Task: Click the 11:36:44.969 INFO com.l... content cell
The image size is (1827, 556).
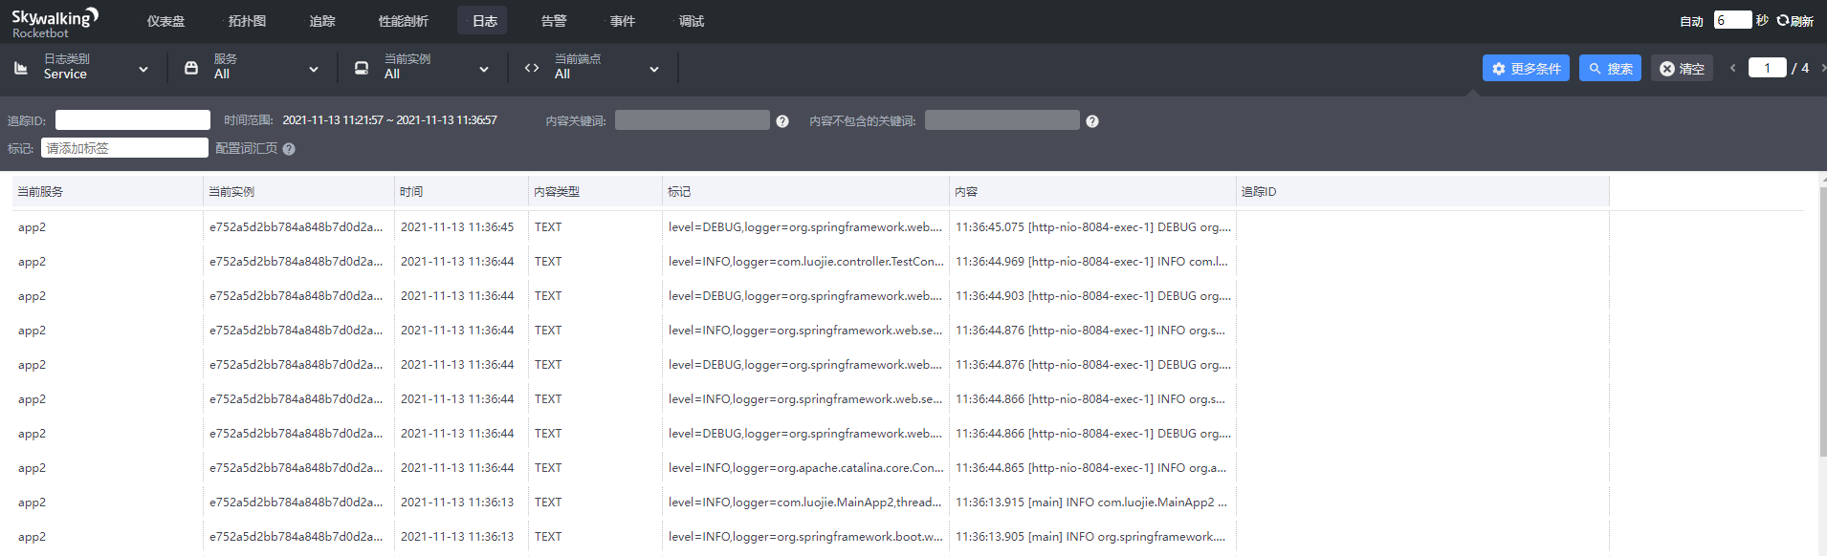Action: (x=1092, y=262)
